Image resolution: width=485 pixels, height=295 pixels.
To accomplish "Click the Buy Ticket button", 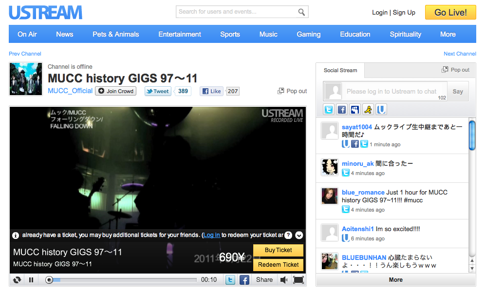I will (278, 250).
